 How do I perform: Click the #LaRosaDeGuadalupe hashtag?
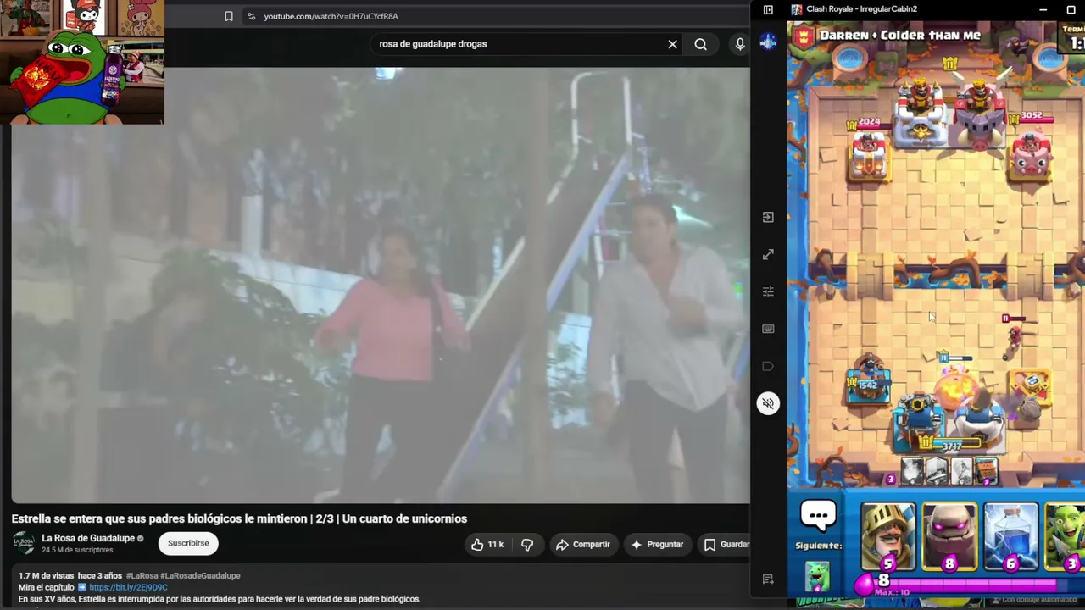pos(200,575)
